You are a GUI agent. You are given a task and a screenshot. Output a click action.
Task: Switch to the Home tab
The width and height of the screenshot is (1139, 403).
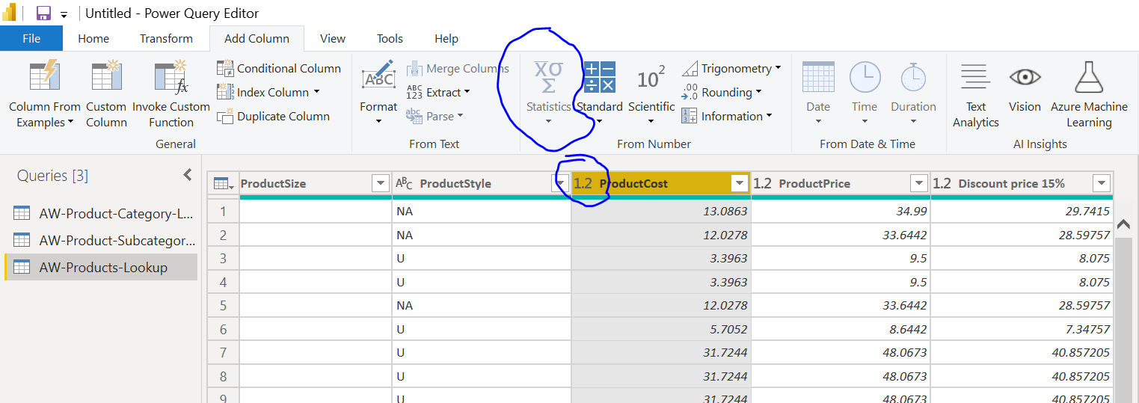(x=93, y=38)
